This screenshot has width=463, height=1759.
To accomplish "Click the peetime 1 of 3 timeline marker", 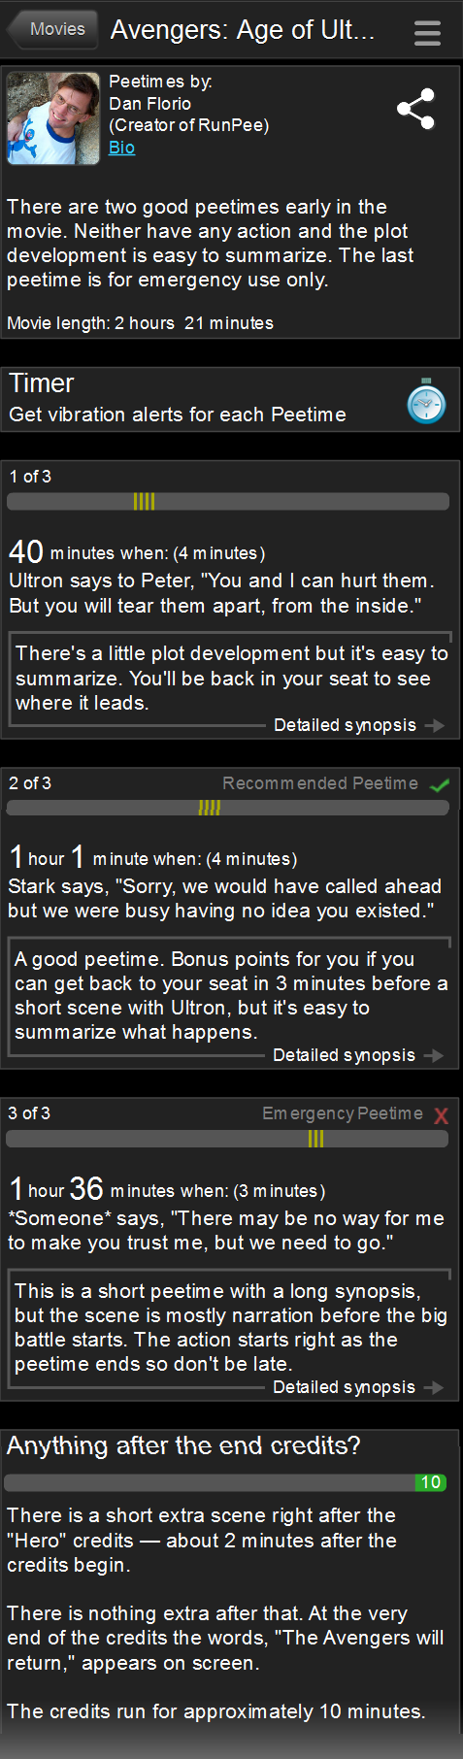I will [144, 501].
